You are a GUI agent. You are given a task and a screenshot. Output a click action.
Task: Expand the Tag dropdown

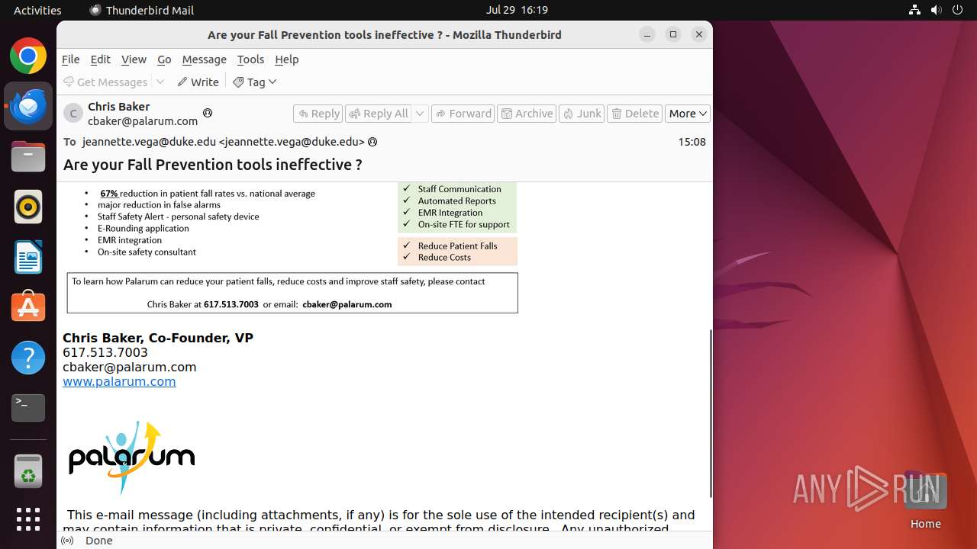272,82
